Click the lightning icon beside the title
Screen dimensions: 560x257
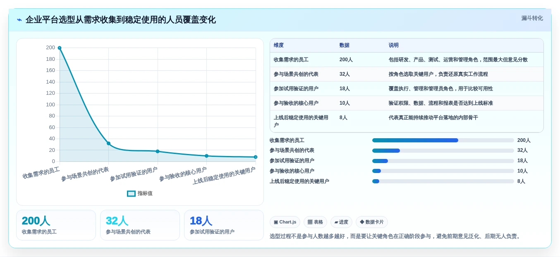pyautogui.click(x=19, y=20)
